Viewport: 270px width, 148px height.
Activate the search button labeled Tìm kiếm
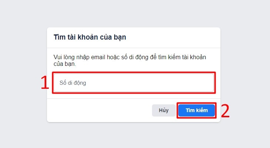coord(197,110)
